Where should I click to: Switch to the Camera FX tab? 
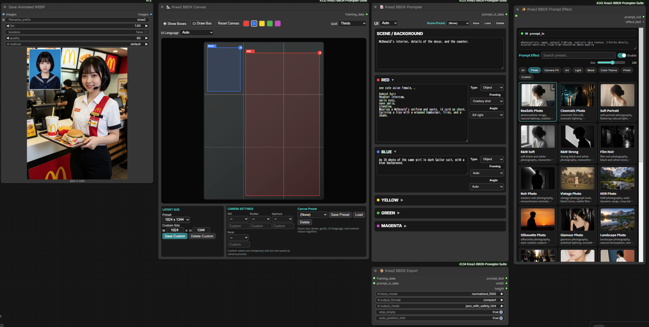click(551, 70)
